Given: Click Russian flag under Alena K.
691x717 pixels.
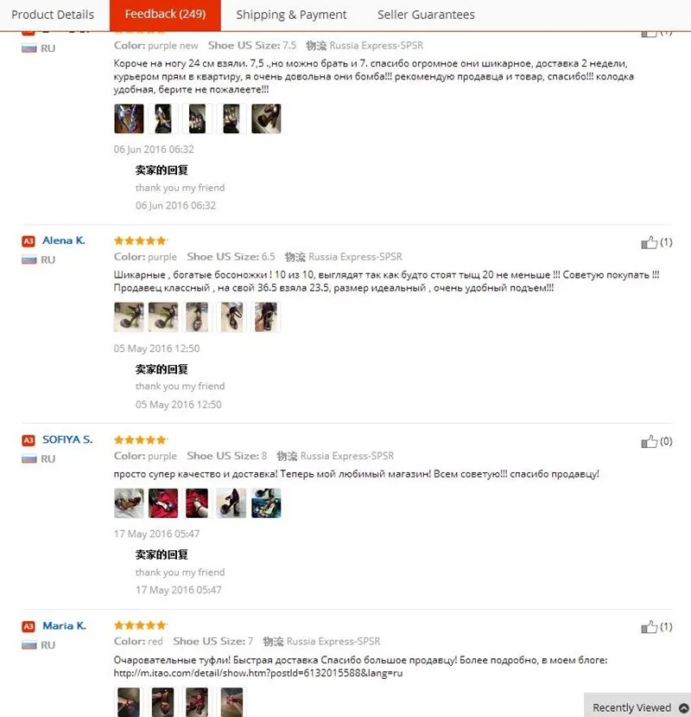Looking at the screenshot, I should 29,259.
